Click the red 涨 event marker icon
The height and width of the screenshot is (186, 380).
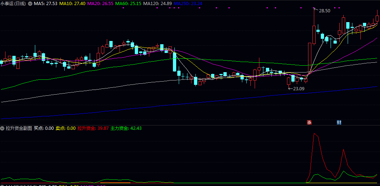[x=309, y=123]
